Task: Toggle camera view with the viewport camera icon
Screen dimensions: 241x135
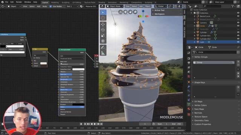Action: (x=125, y=12)
